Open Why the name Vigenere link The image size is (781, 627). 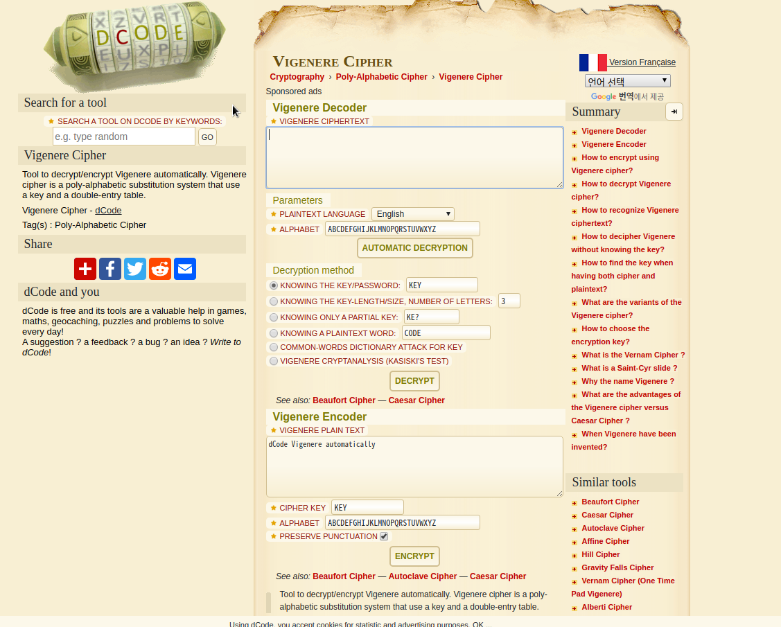pyautogui.click(x=628, y=382)
